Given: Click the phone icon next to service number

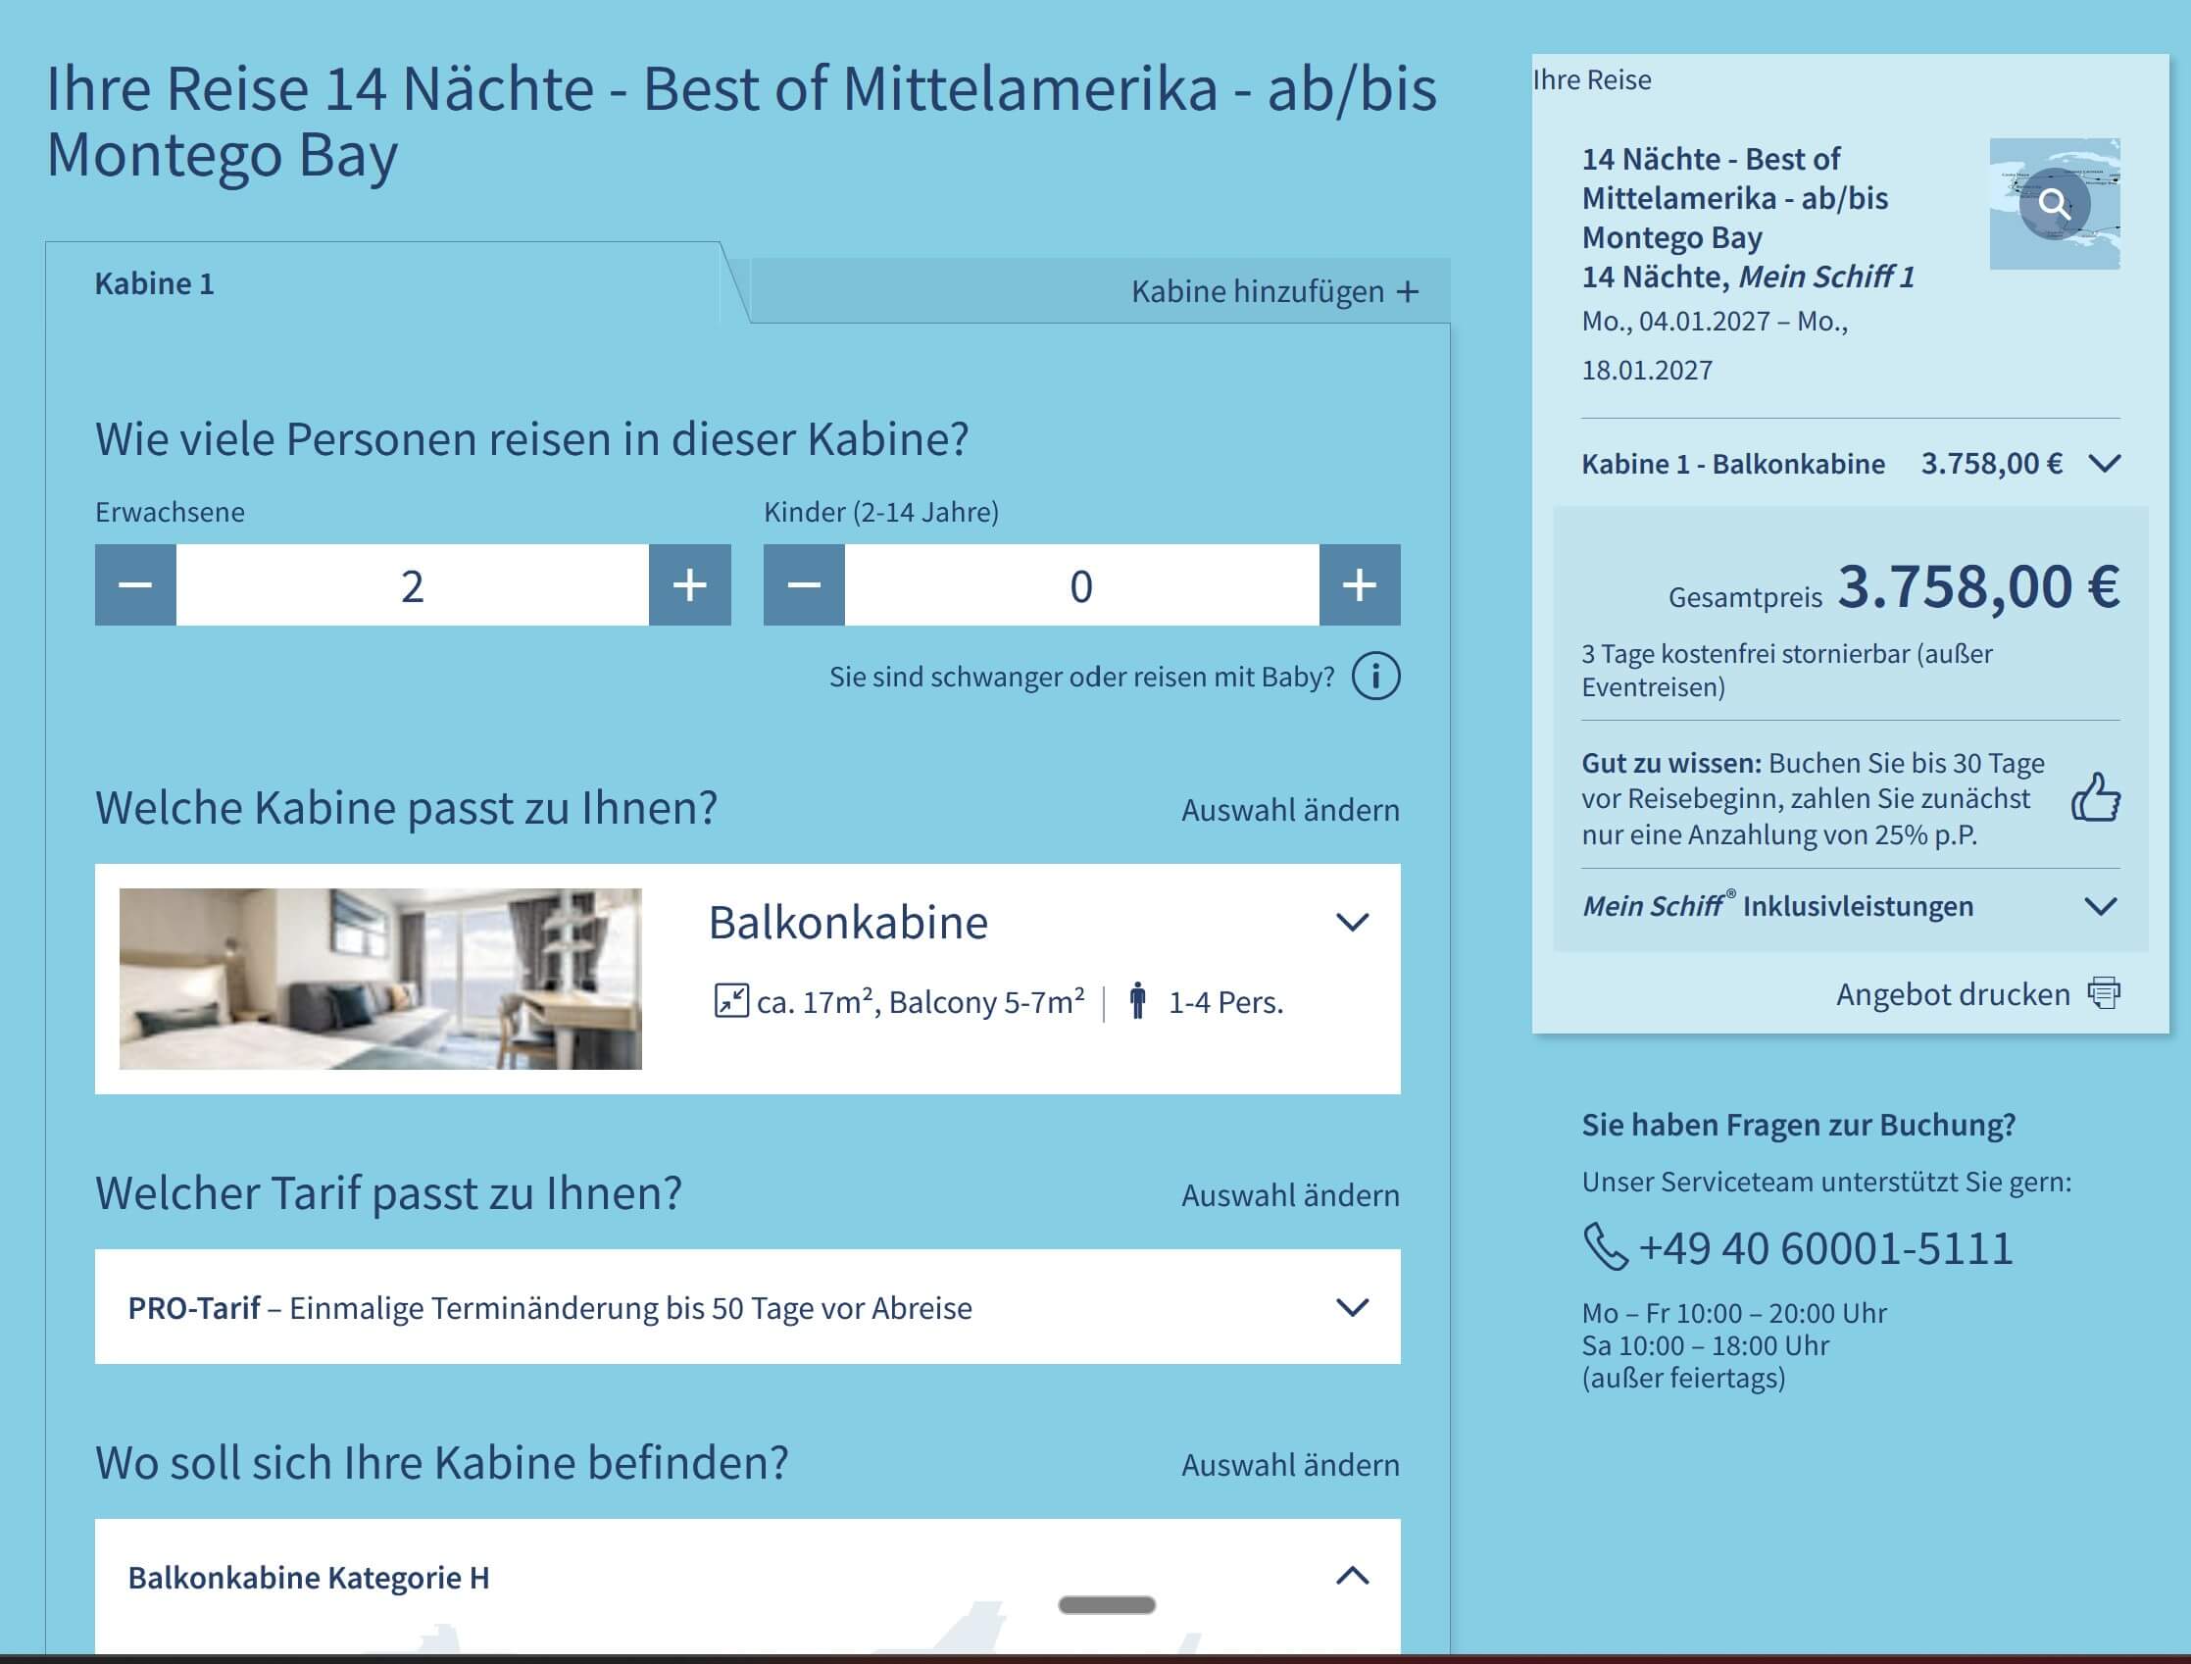Looking at the screenshot, I should click(x=1605, y=1247).
